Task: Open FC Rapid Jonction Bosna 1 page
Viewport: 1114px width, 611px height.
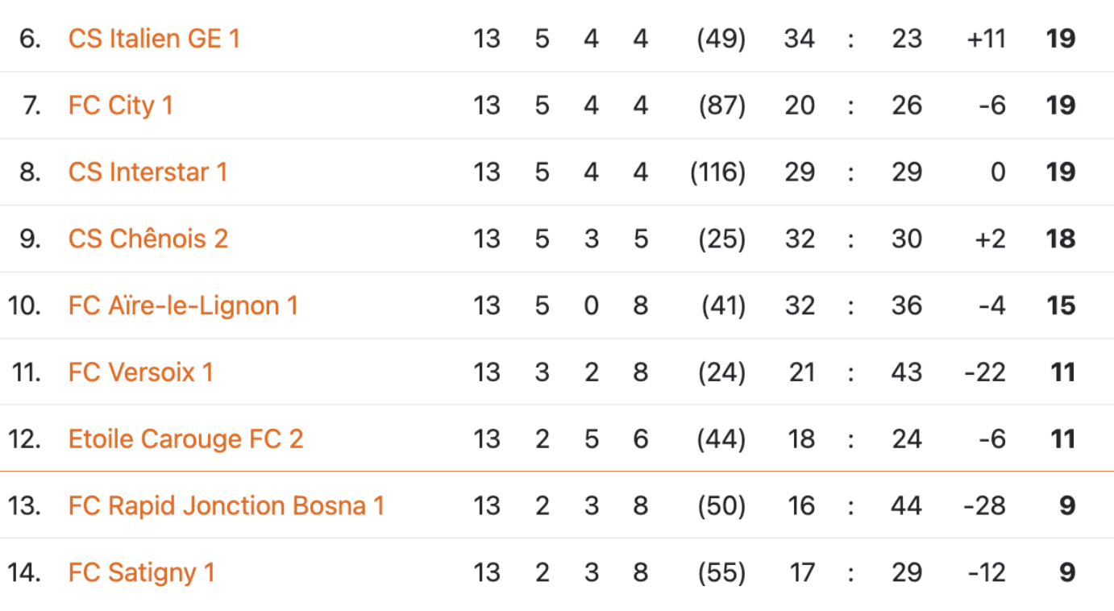Action: [227, 506]
